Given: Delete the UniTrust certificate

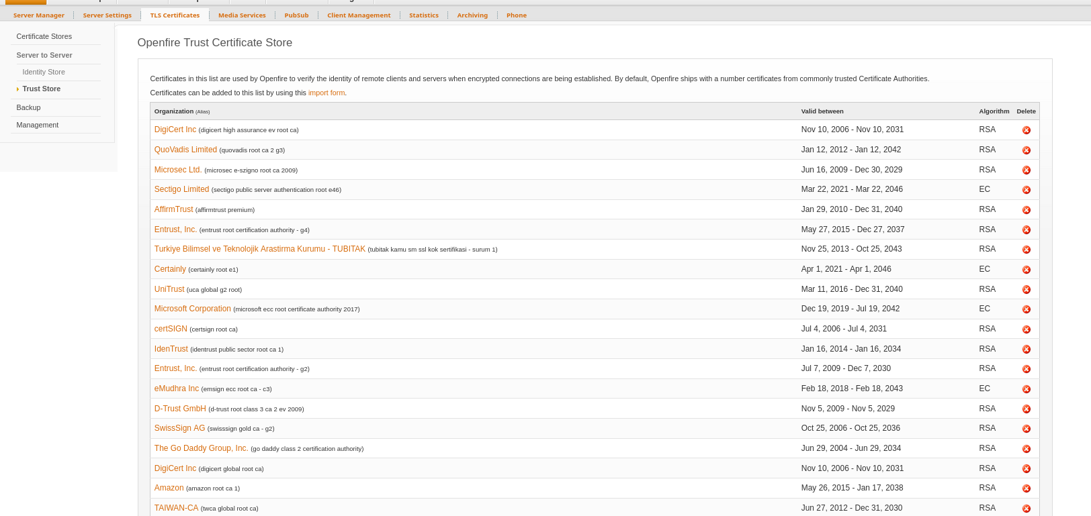Looking at the screenshot, I should pos(1026,290).
